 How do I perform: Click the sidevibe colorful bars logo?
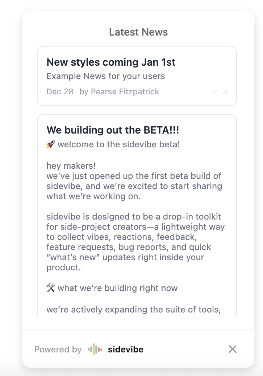pyautogui.click(x=95, y=350)
